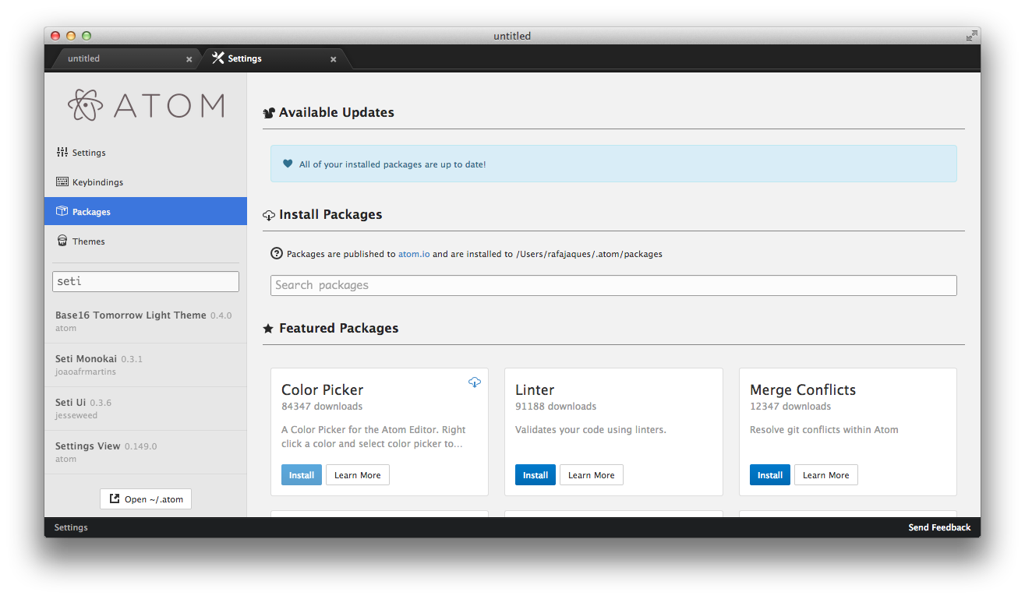Toggle fullscreen with the window arrows icon
The height and width of the screenshot is (599, 1025).
[x=971, y=36]
